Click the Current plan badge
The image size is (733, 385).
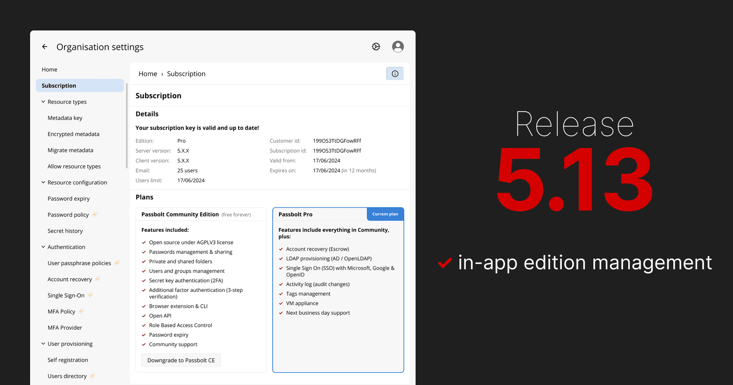click(x=385, y=214)
